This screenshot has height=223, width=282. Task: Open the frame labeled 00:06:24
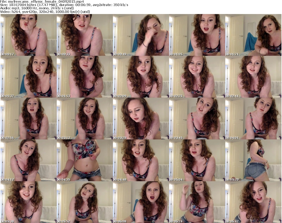[x=197, y=202]
